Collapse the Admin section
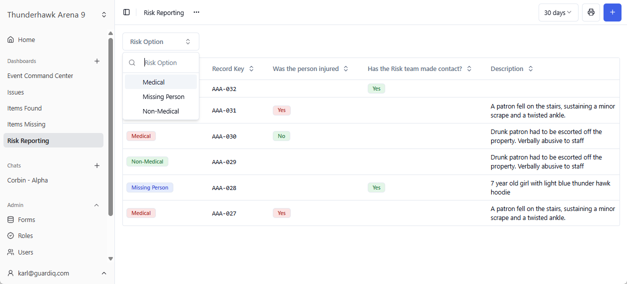 pyautogui.click(x=97, y=205)
